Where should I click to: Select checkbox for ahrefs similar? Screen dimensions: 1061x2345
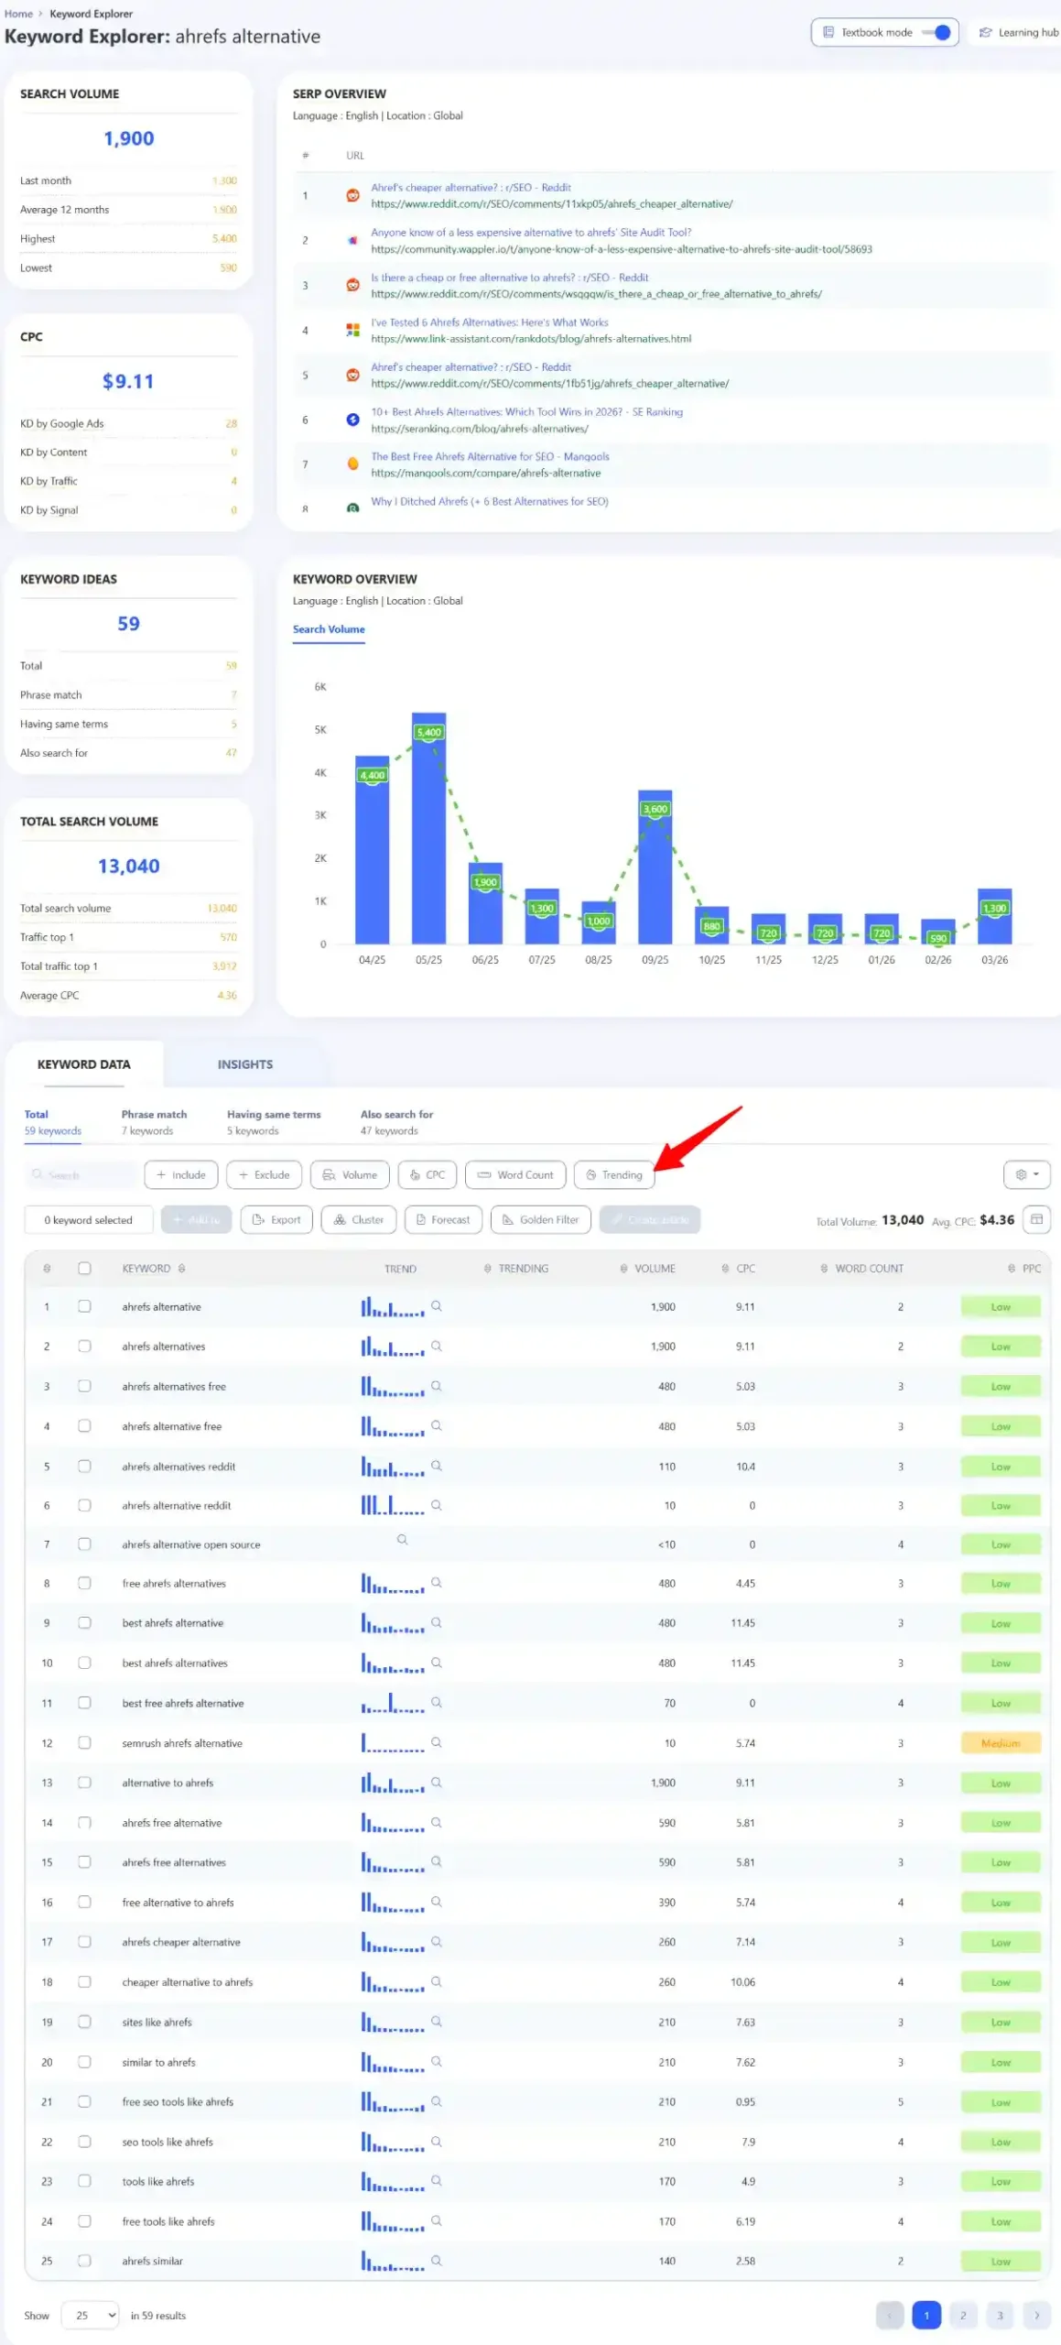(84, 2260)
